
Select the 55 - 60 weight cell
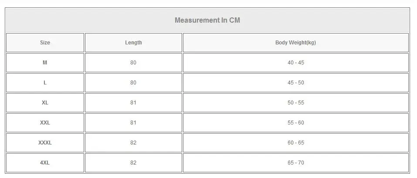[295, 123]
